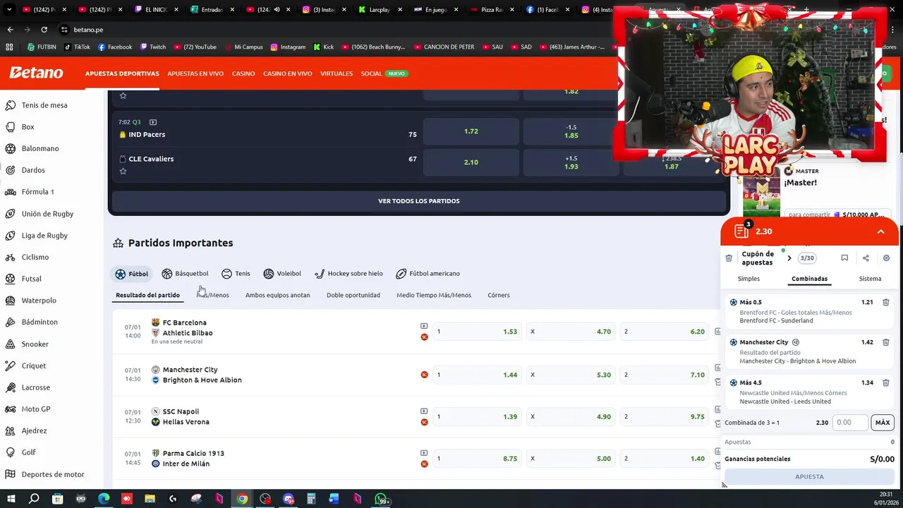Open Word from the taskbar
Image resolution: width=903 pixels, height=508 pixels.
[334, 499]
